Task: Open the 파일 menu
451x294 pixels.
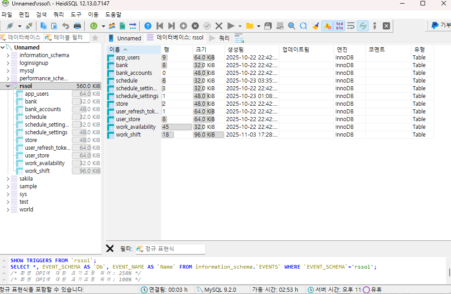Action: [x=7, y=15]
